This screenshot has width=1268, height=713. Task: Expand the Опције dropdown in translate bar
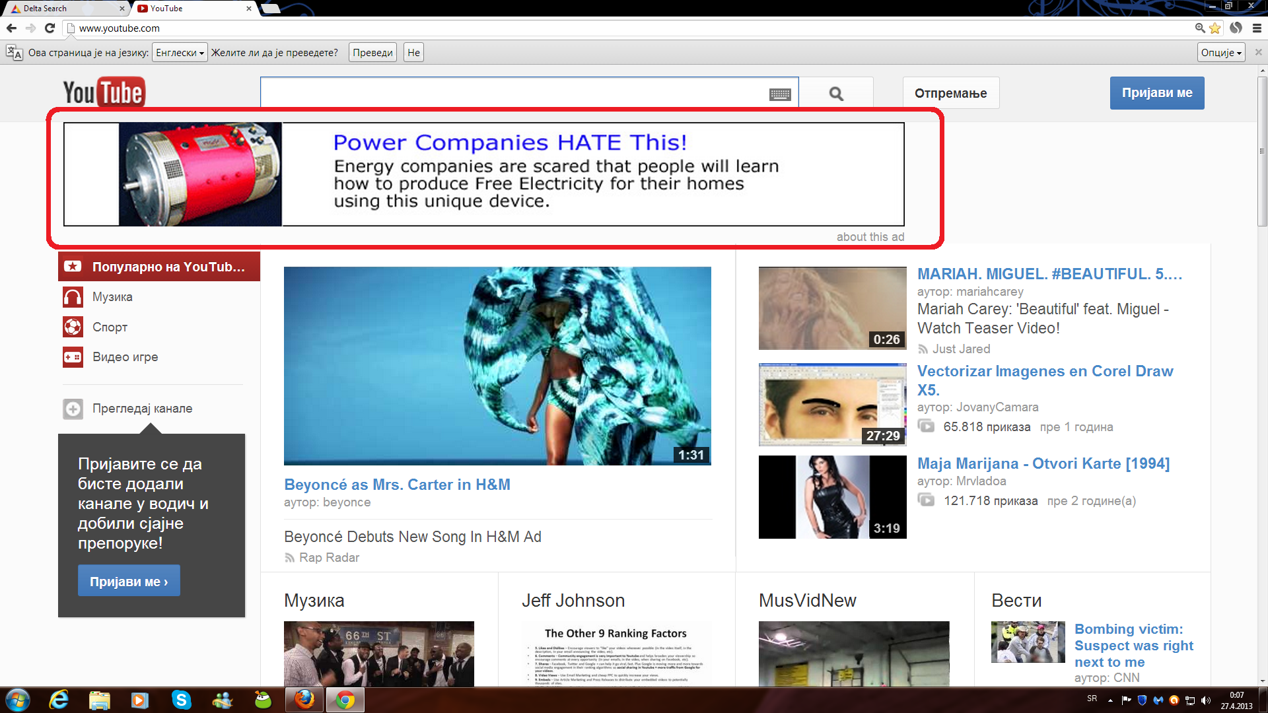point(1221,53)
